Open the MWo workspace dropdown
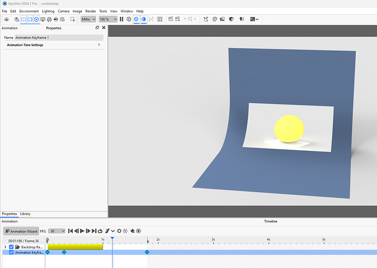 coord(88,19)
